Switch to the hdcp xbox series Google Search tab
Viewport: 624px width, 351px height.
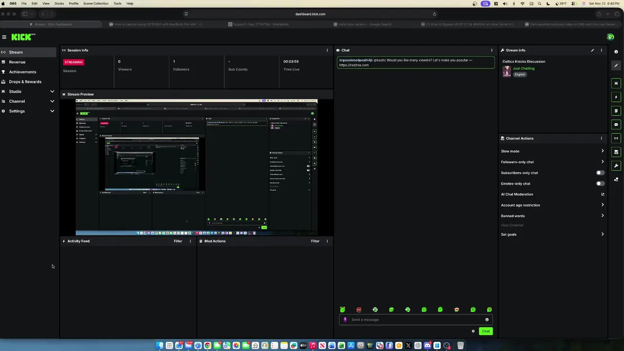tap(362, 24)
